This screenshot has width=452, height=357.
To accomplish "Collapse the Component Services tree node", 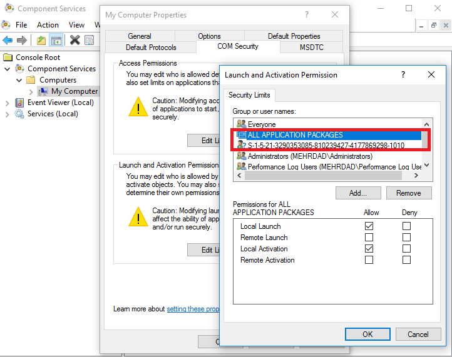I will (x=8, y=69).
